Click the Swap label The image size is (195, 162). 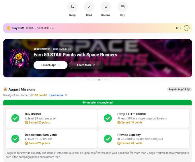point(72,15)
